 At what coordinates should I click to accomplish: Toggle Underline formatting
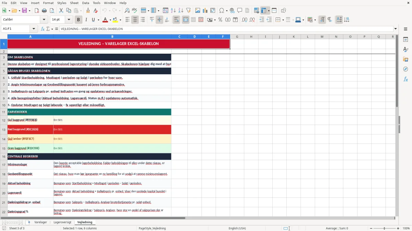click(93, 20)
